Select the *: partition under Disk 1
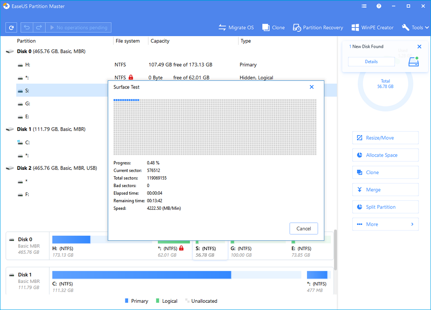This screenshot has height=310, width=431. pos(62,155)
